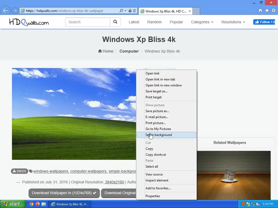The image size is (278, 208).
Task: Open a new blank tab
Action: pos(196,11)
